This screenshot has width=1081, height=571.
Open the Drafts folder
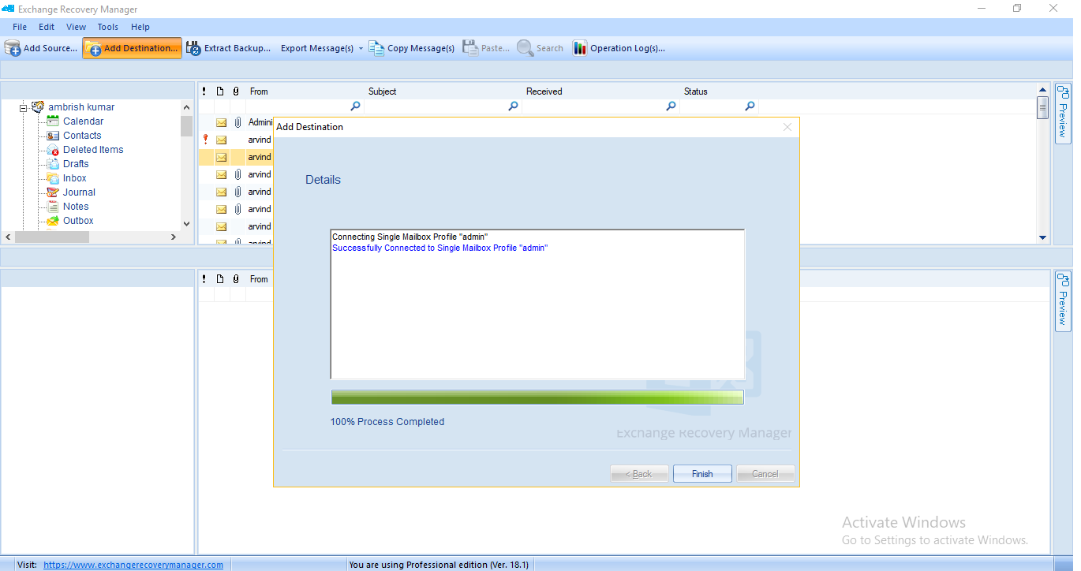76,164
